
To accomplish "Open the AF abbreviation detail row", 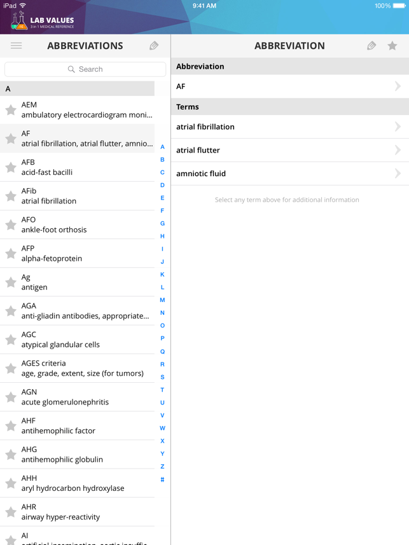I will pos(289,86).
